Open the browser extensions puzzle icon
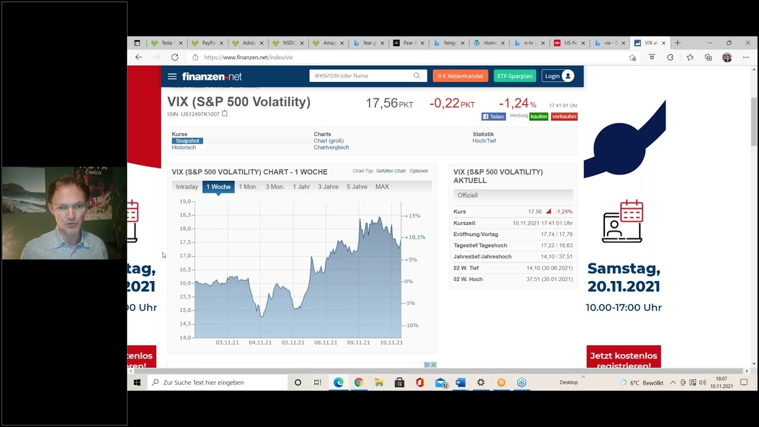This screenshot has height=427, width=759. tap(670, 58)
